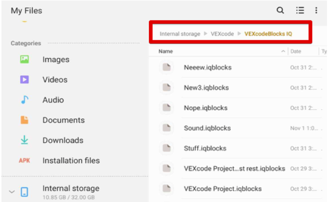Viewport: 328px width, 202px height.
Task: Open the Videos category
Action: point(55,80)
